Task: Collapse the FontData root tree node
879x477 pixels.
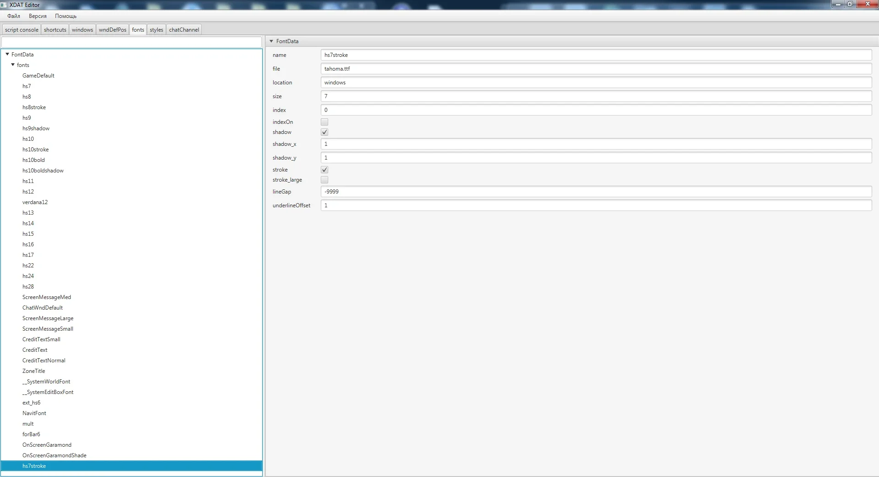Action: [x=7, y=54]
